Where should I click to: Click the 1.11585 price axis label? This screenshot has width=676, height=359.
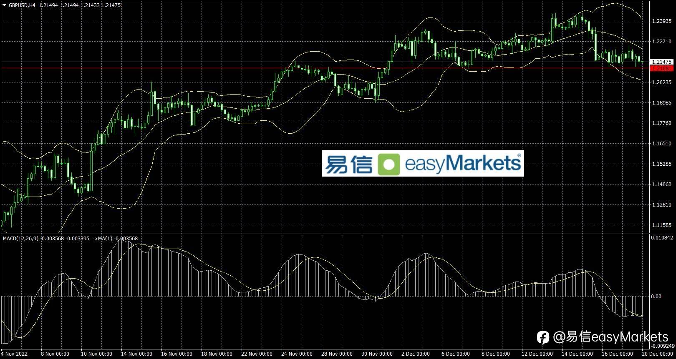[x=661, y=225]
